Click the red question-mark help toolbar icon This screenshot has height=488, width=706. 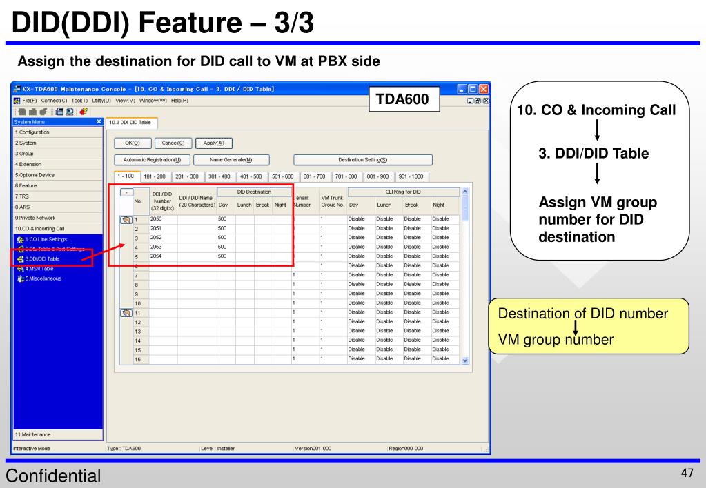click(x=84, y=112)
